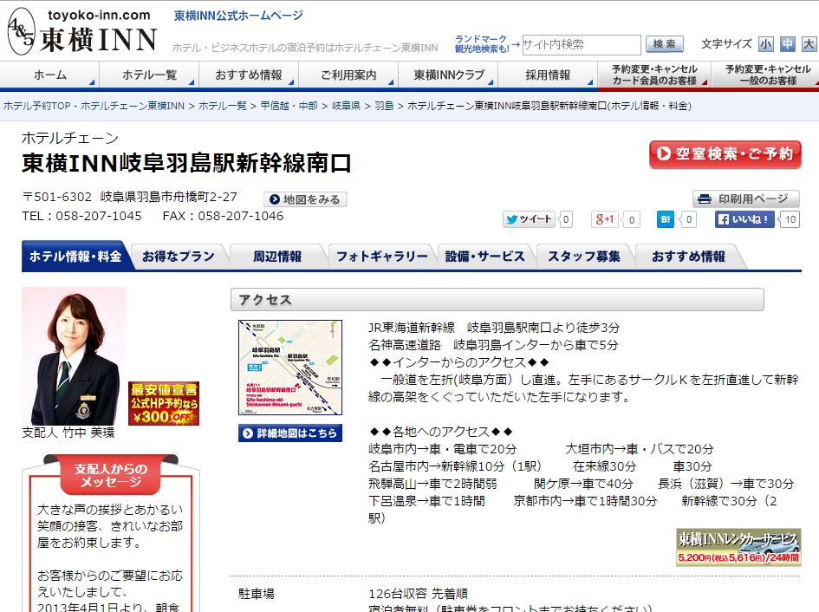Set font size to 大
This screenshot has height=612, width=819.
pyautogui.click(x=809, y=44)
